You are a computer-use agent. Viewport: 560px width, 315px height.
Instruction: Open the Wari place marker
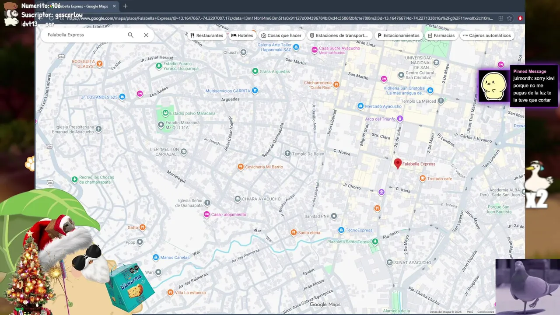coord(158,272)
